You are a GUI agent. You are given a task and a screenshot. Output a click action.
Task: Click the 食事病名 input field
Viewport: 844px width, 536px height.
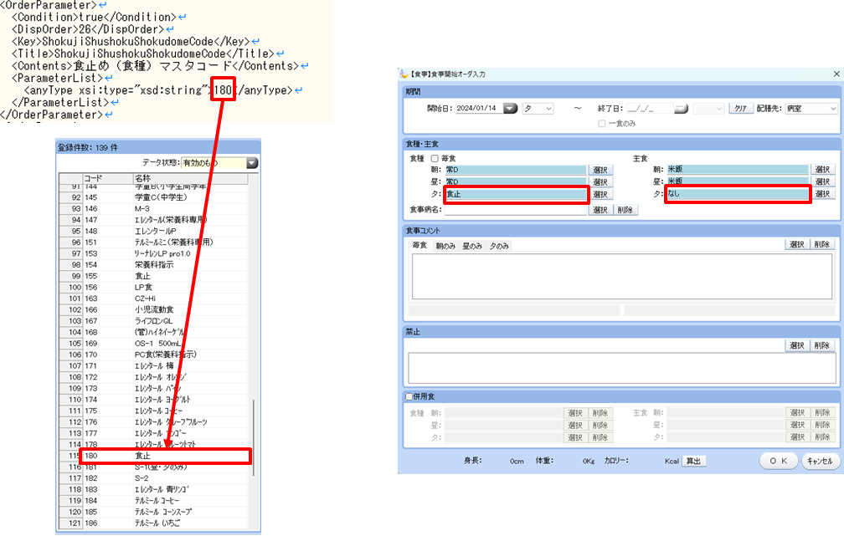coord(516,210)
